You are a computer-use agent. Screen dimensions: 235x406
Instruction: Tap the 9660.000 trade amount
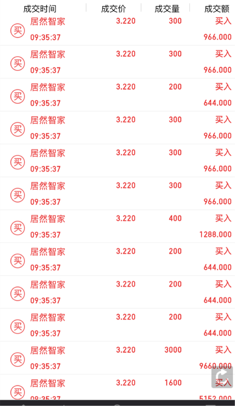point(215,366)
